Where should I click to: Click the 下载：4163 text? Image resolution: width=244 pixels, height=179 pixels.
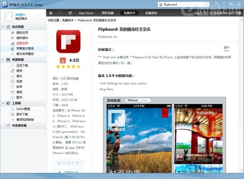tap(60, 105)
